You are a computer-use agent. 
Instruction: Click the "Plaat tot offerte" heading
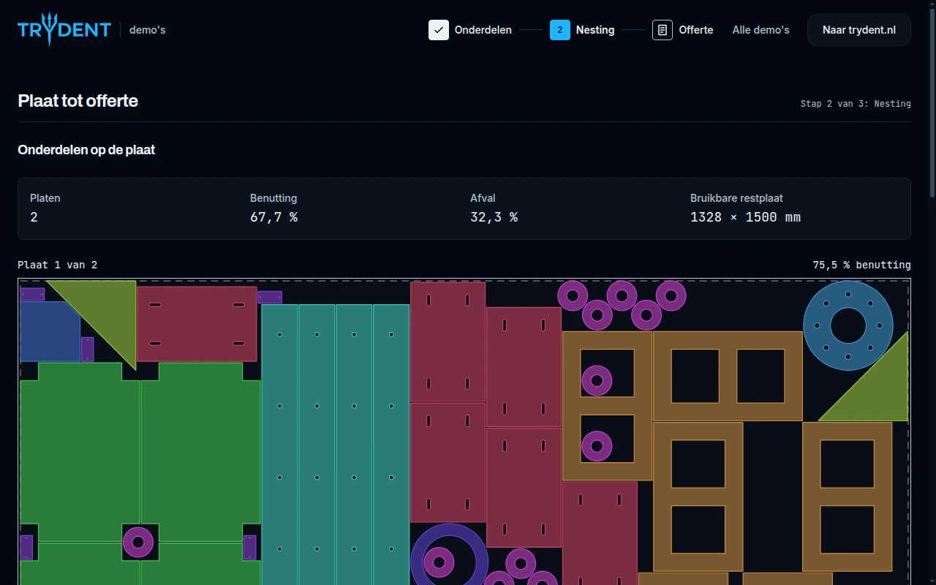(x=78, y=101)
